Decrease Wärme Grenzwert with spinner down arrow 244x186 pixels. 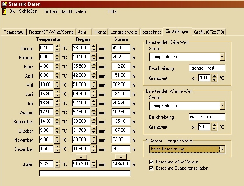tap(214, 129)
